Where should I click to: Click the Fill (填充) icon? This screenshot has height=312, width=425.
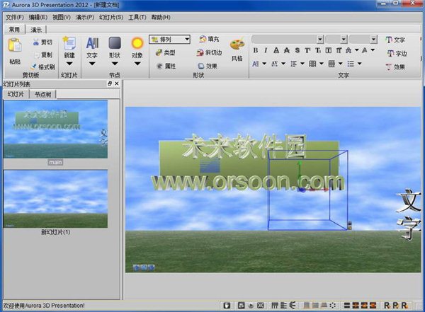point(202,40)
